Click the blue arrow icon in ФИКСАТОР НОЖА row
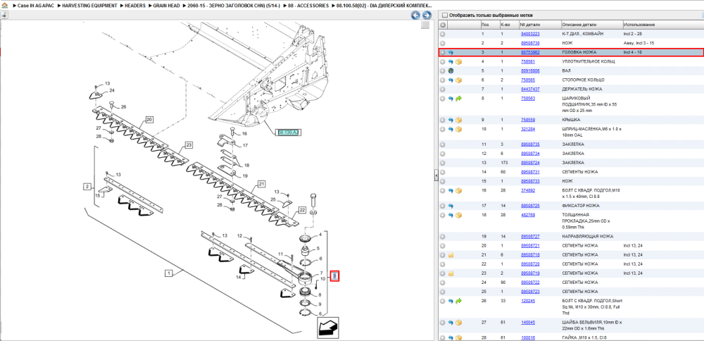 click(x=451, y=206)
